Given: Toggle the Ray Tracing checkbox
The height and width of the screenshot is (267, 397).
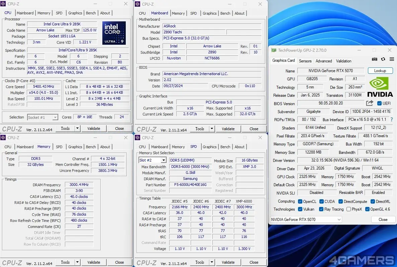Looking at the screenshot, I should tap(321, 209).
